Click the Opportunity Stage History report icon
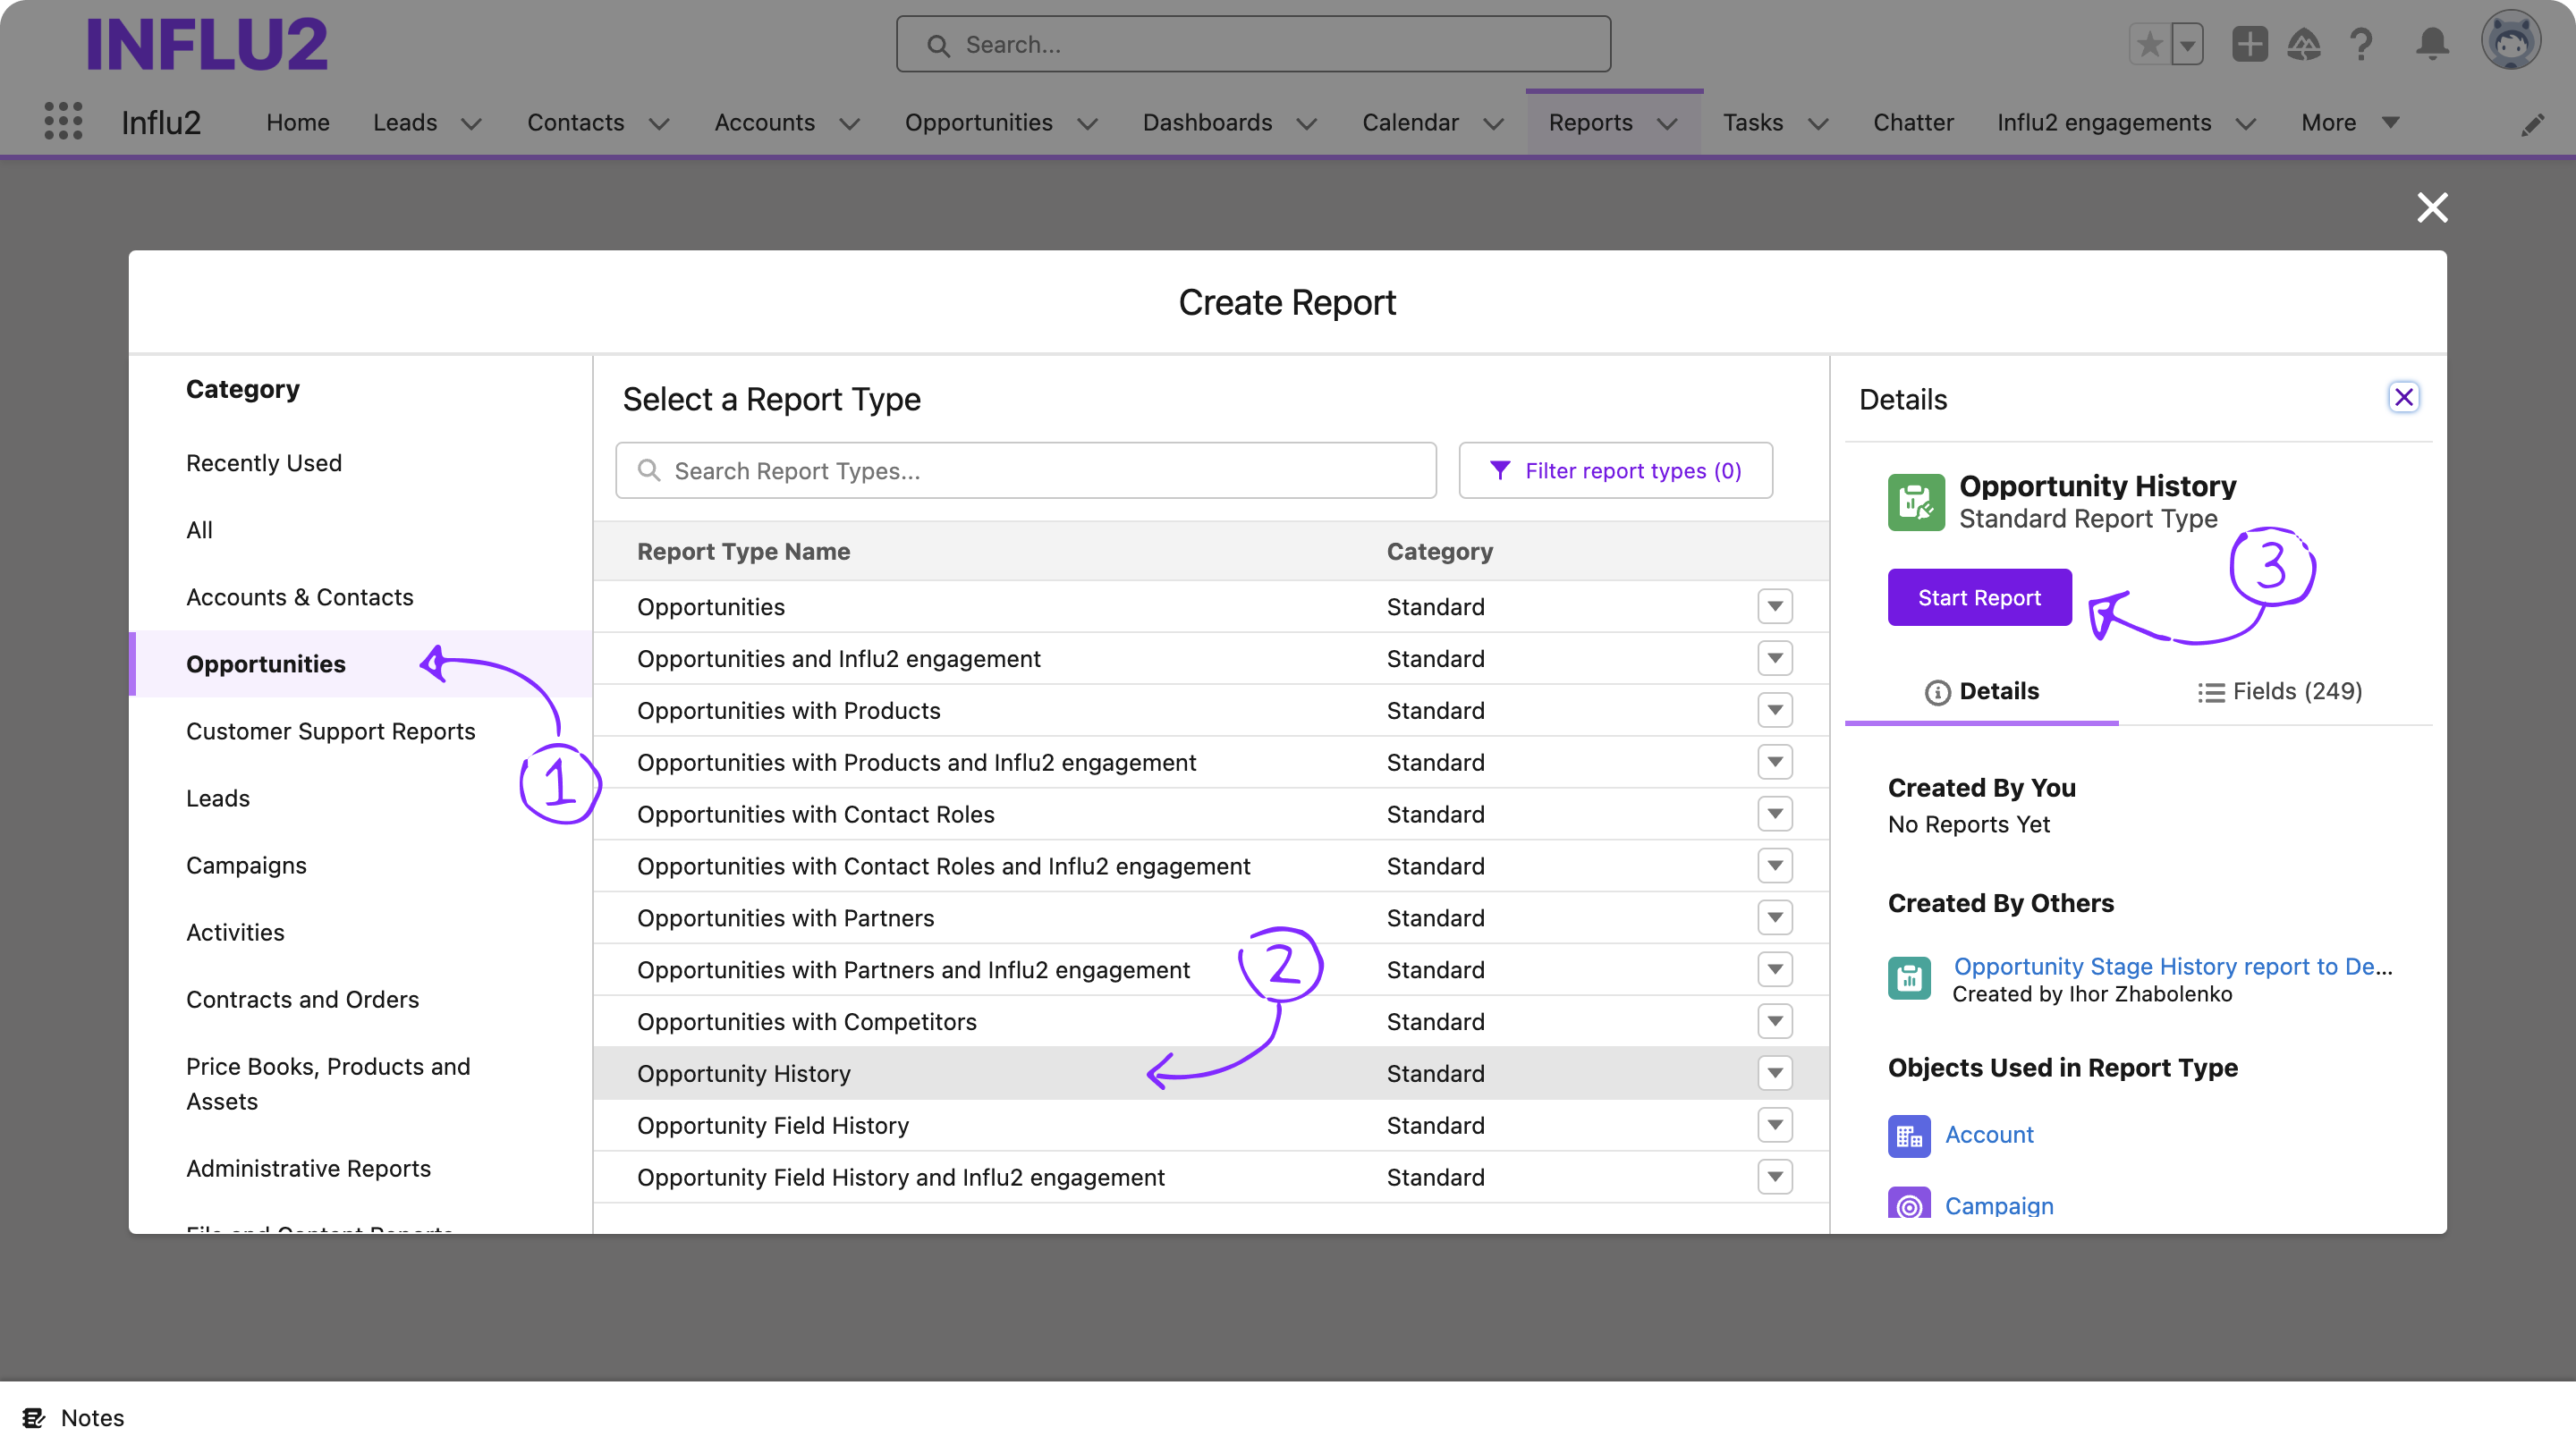Screen dimensions: 2576x1453 (x=1908, y=977)
